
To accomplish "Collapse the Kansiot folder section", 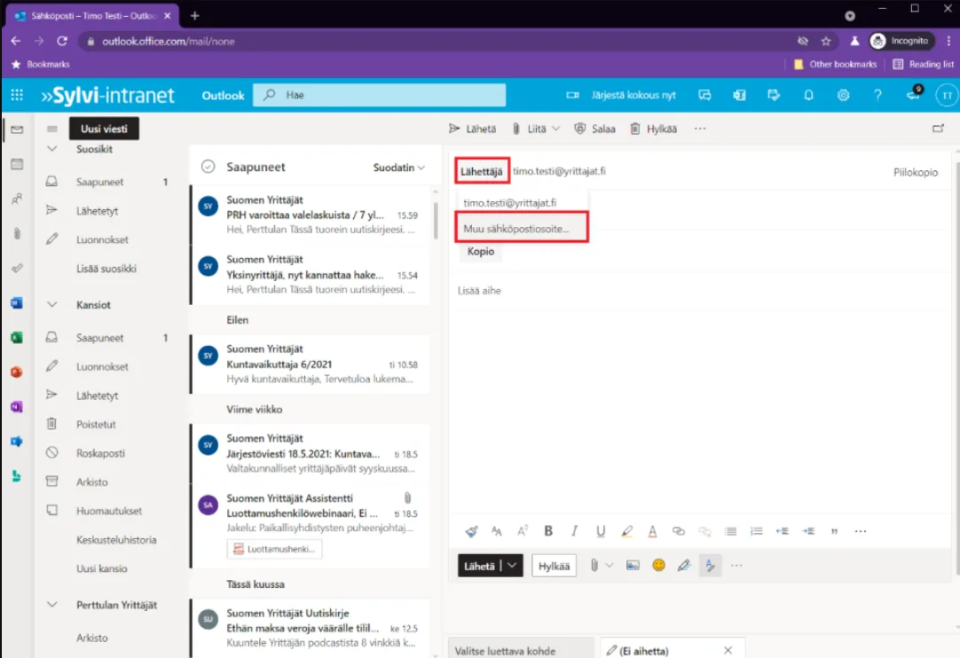I will 51,305.
